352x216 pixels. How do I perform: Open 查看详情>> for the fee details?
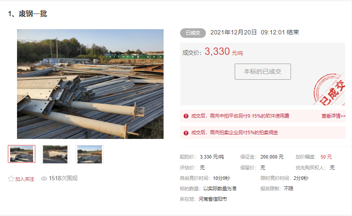pyautogui.click(x=333, y=116)
